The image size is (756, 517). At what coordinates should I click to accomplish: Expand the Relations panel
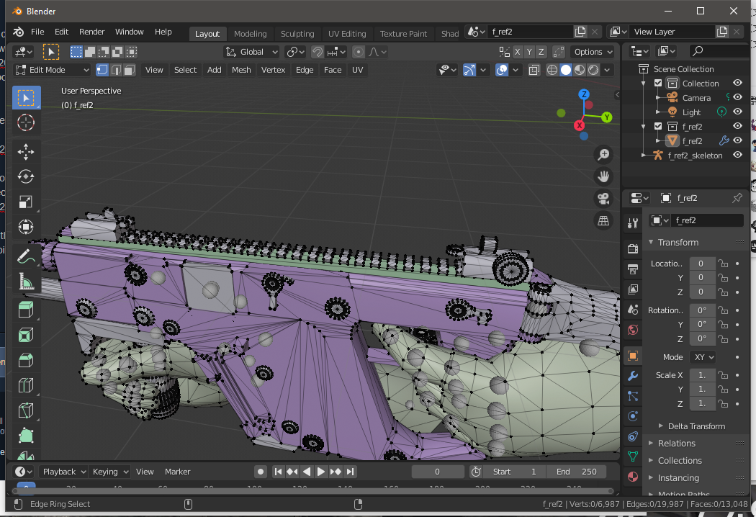pyautogui.click(x=676, y=444)
